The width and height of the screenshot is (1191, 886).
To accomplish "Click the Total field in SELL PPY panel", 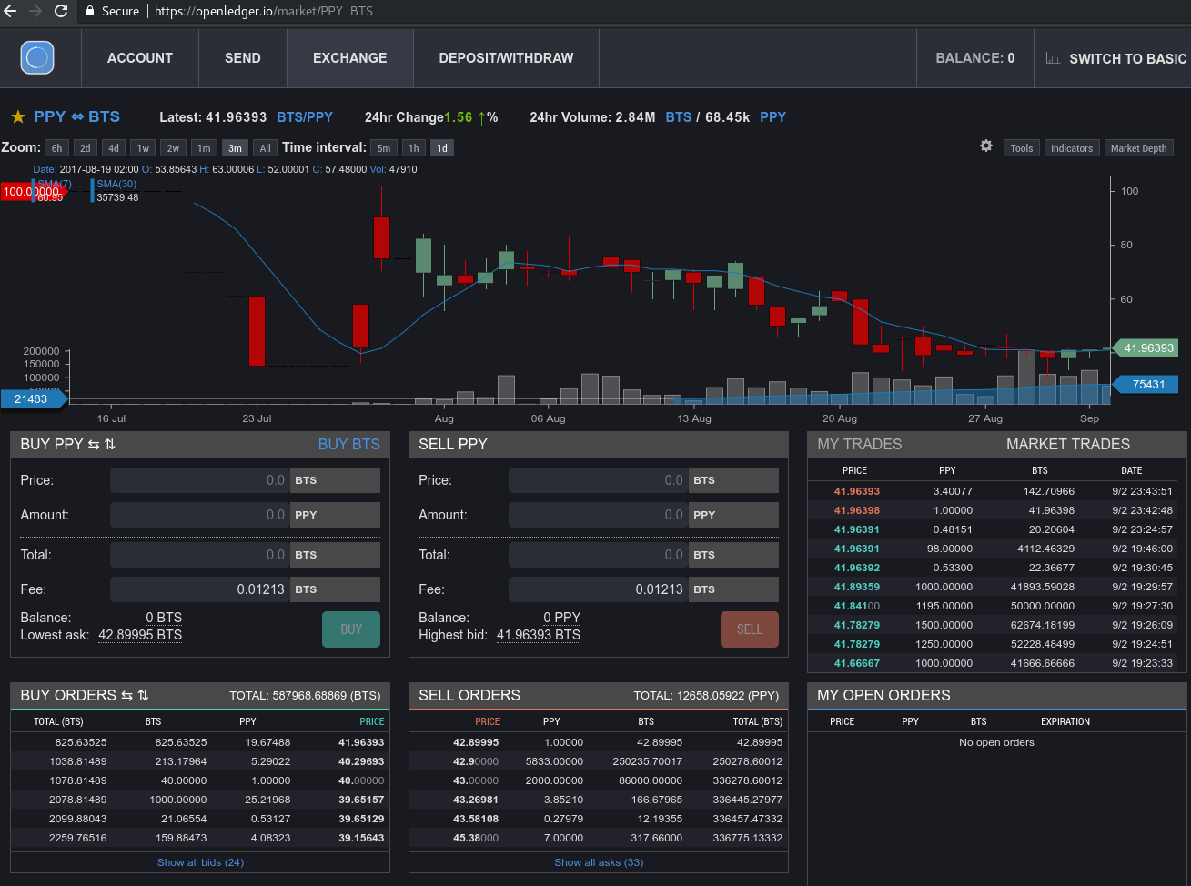I will tap(599, 555).
